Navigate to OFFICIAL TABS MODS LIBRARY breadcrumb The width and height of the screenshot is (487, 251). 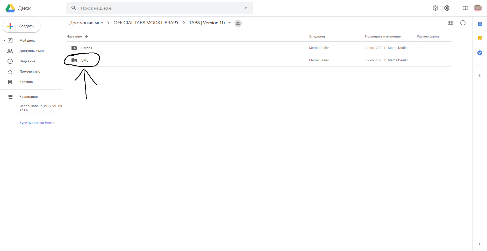[x=146, y=23]
